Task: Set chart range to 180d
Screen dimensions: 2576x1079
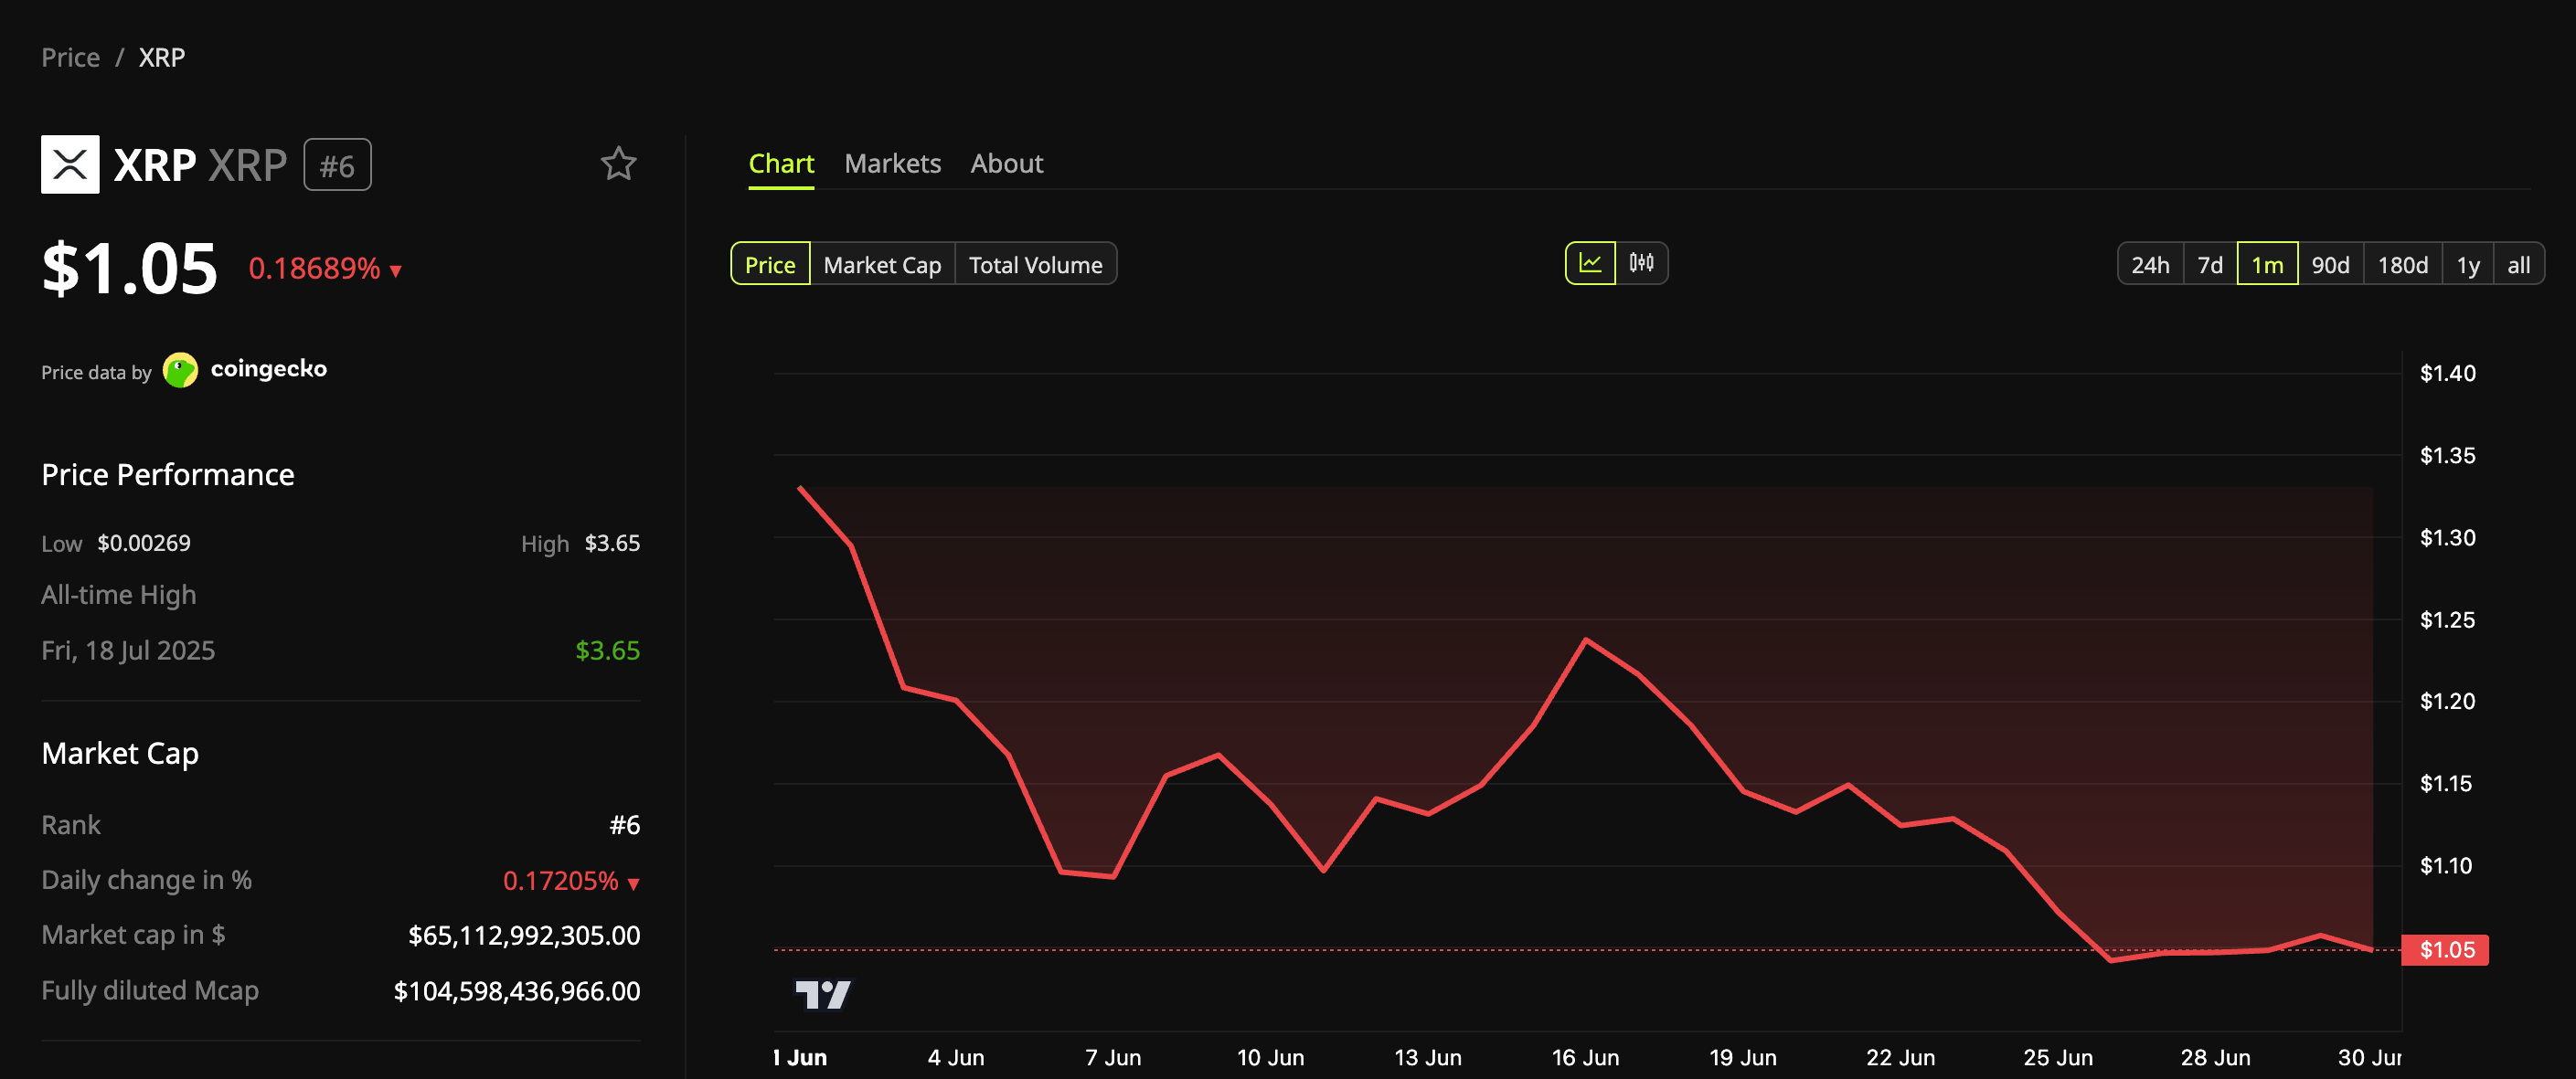Action: pos(2402,265)
